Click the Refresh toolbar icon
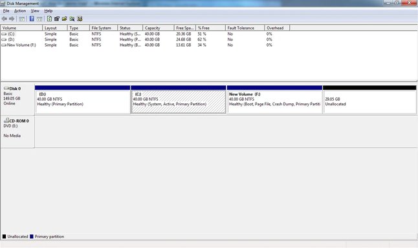The image size is (418, 248). point(49,19)
